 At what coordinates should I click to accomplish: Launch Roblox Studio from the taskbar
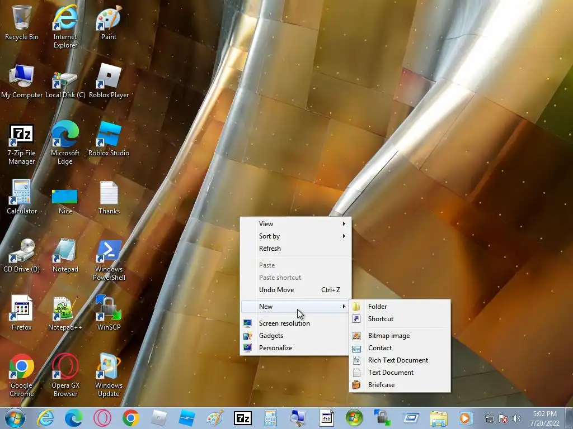click(187, 418)
